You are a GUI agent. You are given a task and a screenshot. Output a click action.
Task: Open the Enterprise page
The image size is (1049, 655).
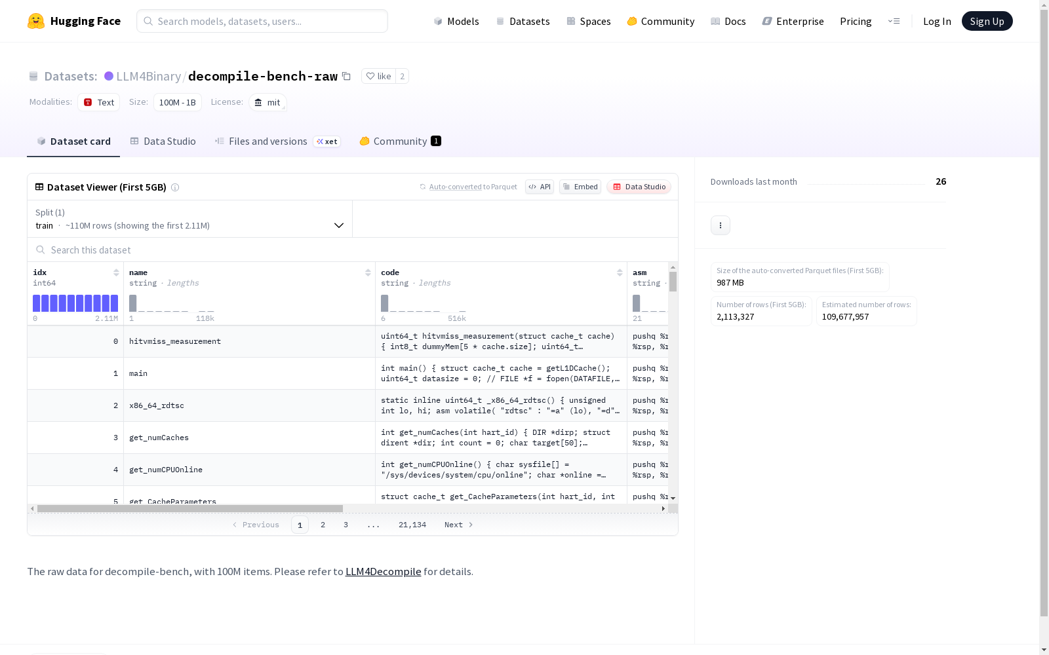point(793,21)
